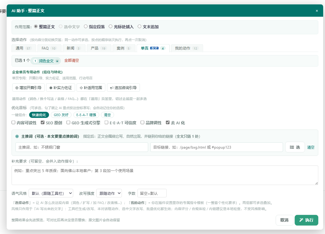This screenshot has width=325, height=234.
Task: Enable GEO 生成式引擎 checkbox
Action: pos(68,122)
